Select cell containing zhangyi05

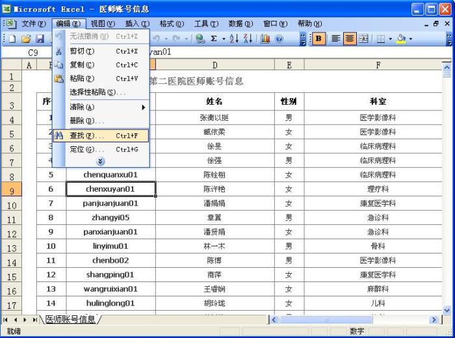tap(110, 218)
